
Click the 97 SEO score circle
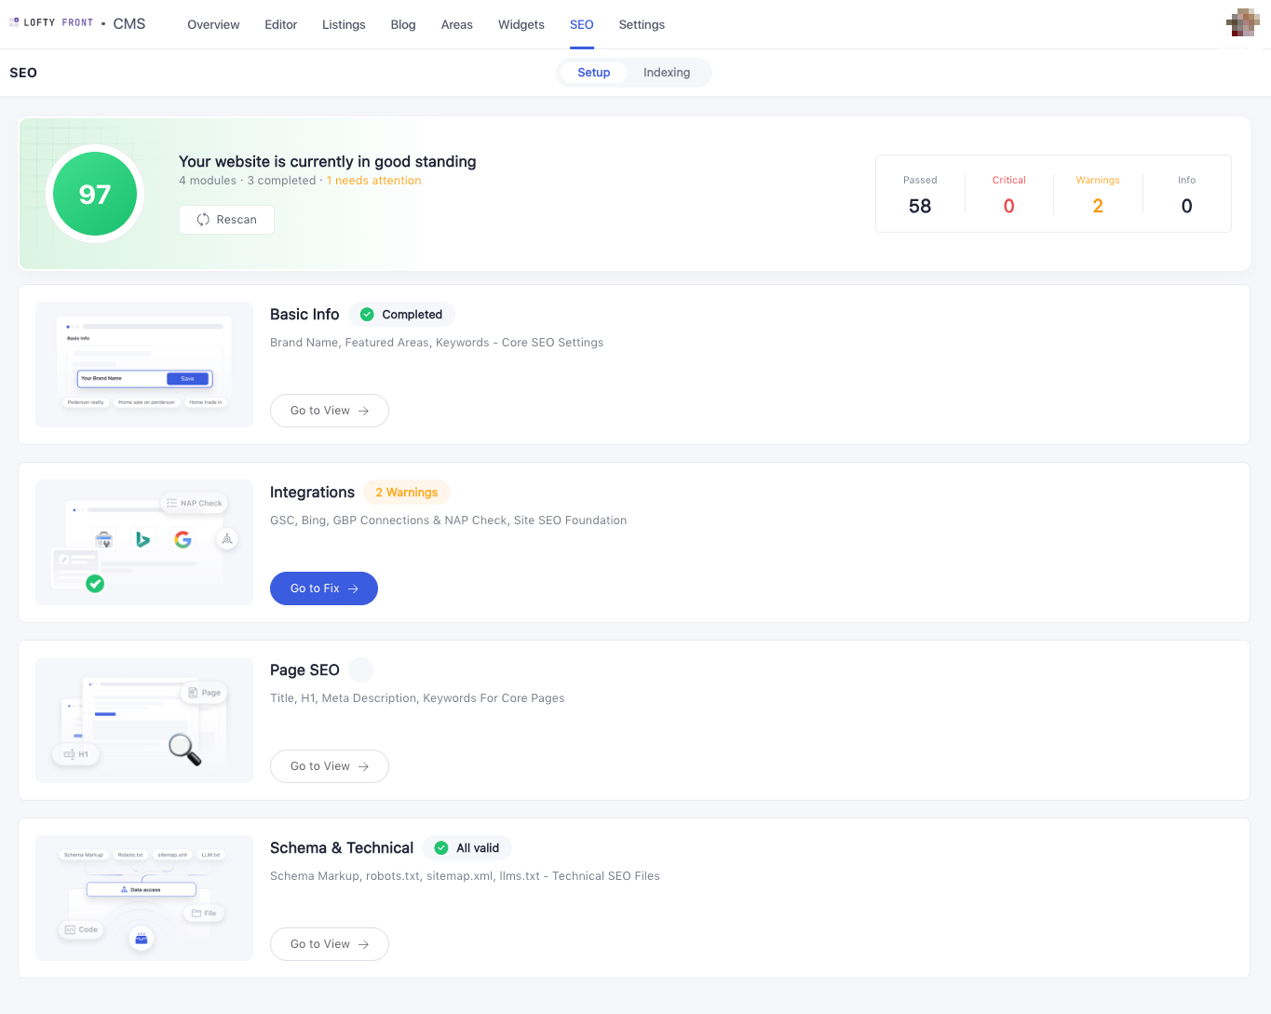[95, 194]
